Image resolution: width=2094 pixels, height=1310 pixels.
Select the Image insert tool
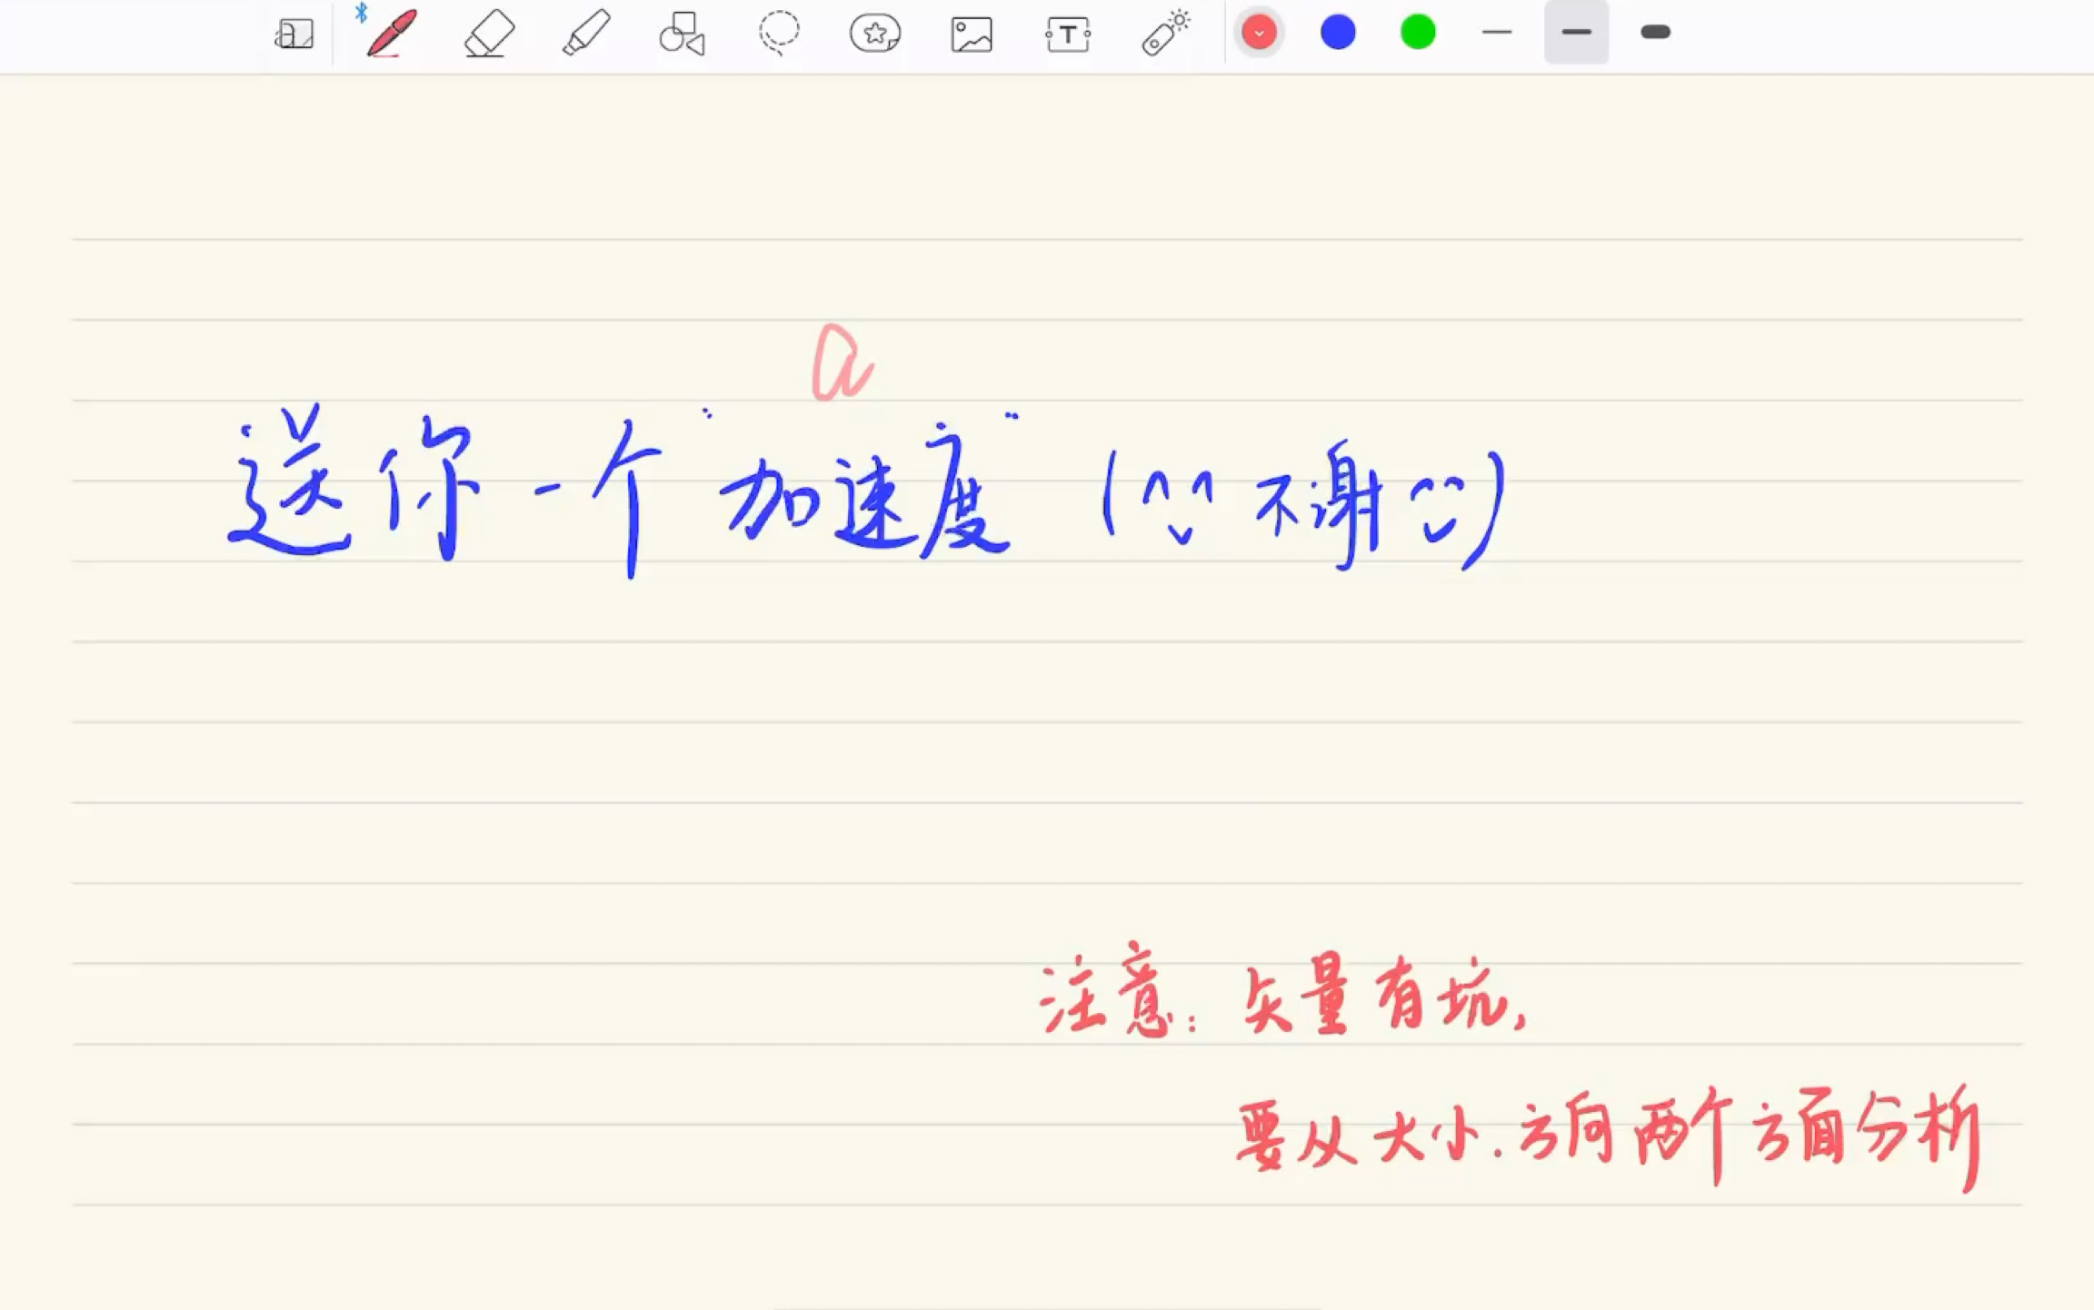[972, 35]
